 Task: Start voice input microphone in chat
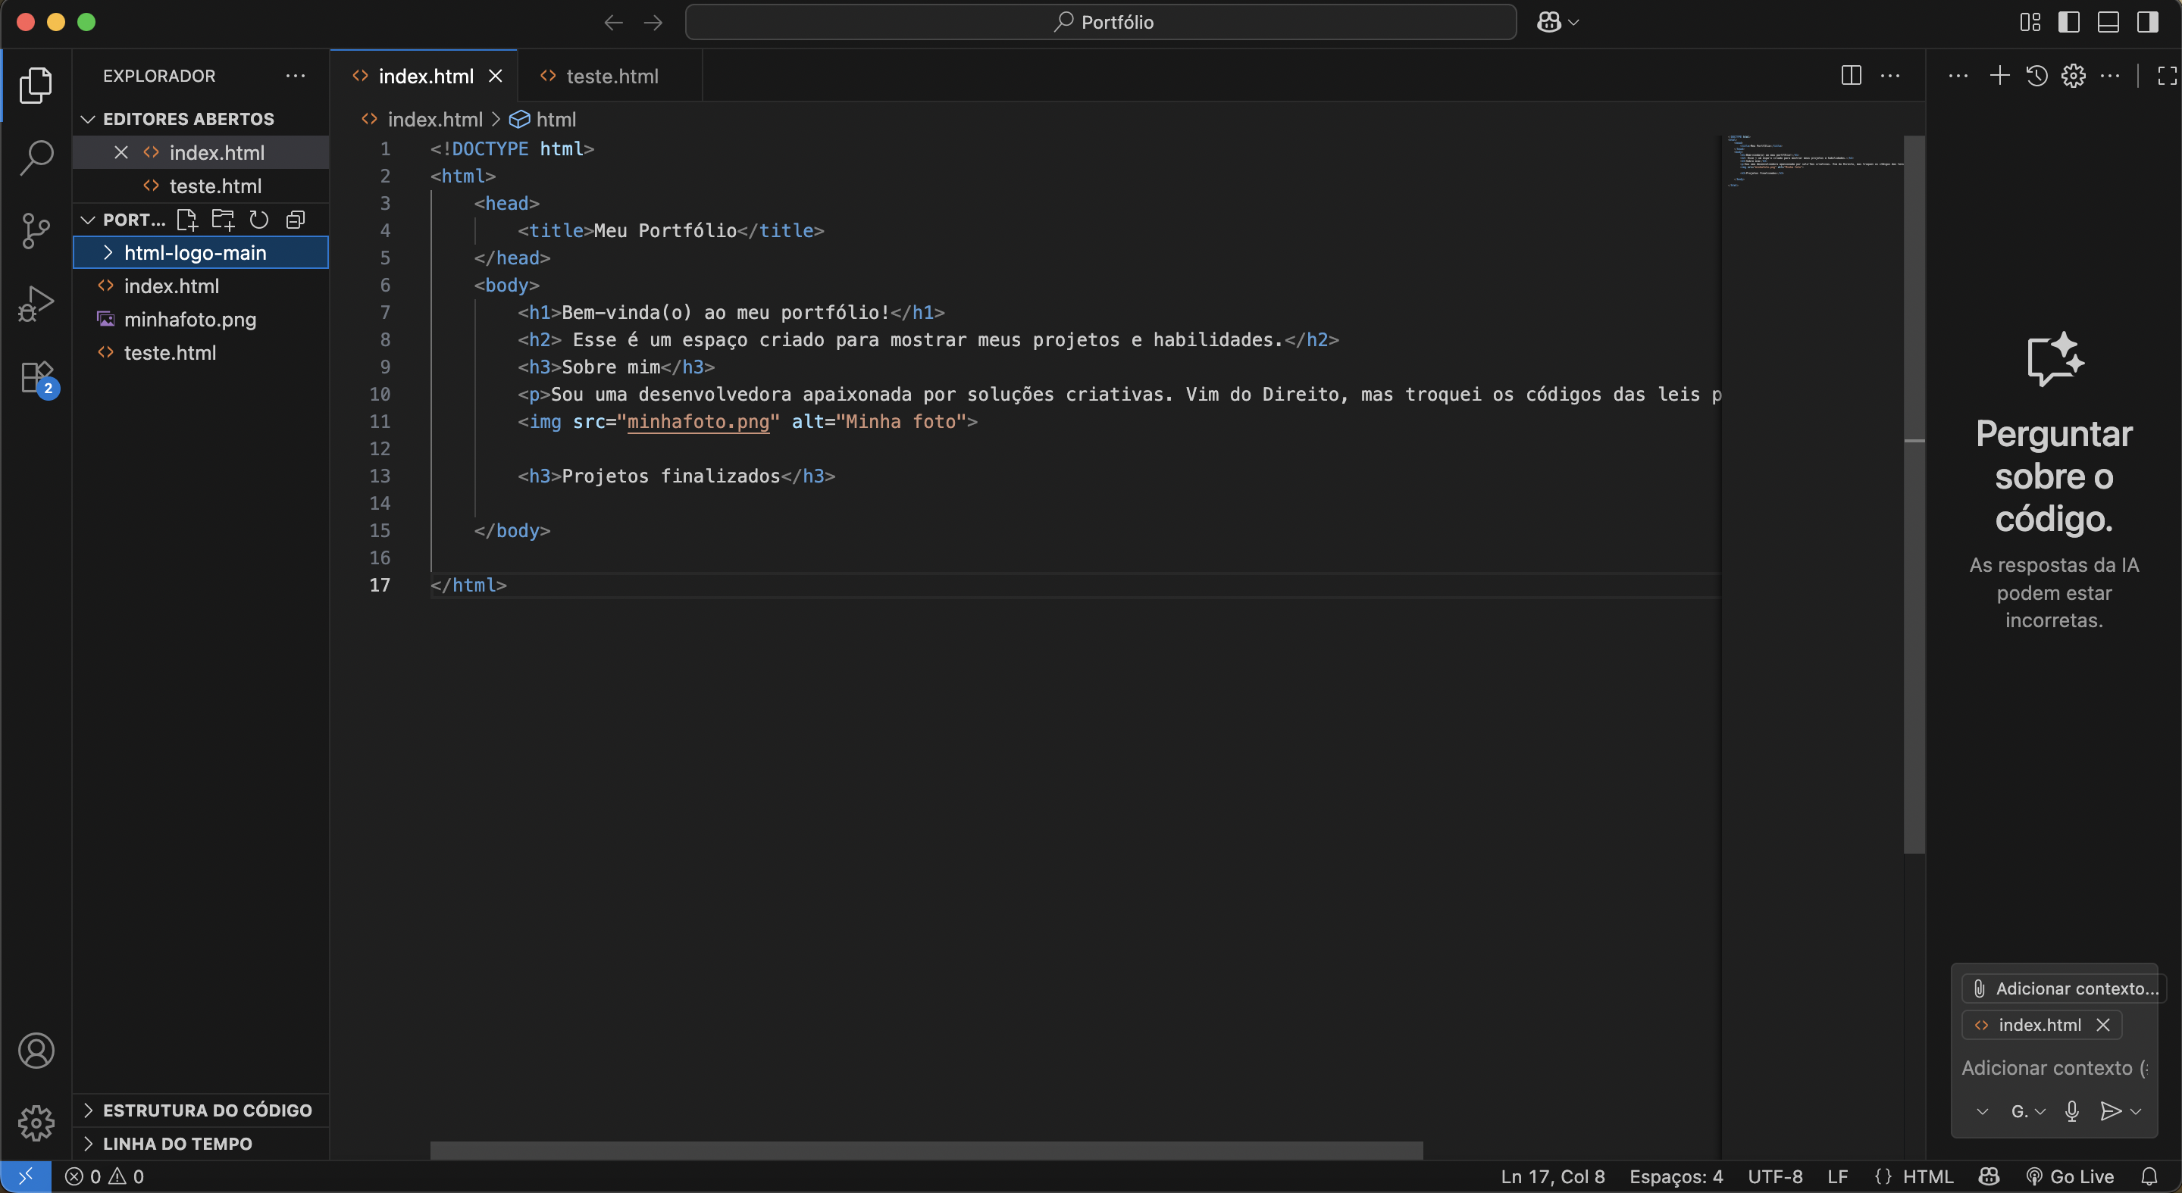(2072, 1112)
